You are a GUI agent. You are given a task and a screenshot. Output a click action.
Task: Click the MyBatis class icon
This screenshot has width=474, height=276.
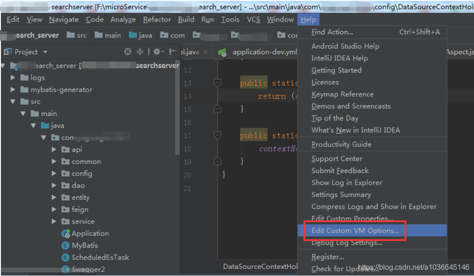pos(65,245)
